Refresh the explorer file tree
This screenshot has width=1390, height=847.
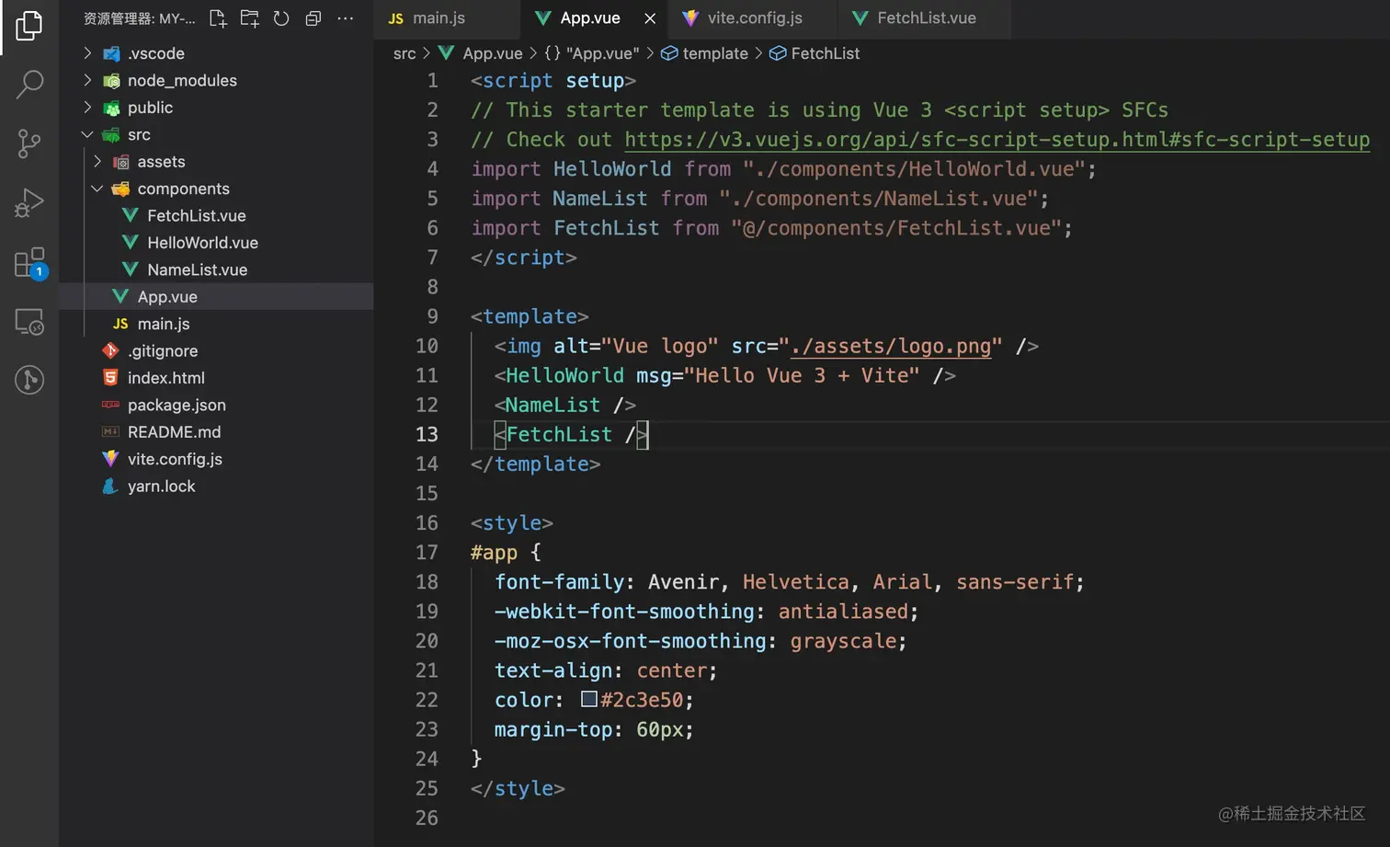(x=281, y=18)
